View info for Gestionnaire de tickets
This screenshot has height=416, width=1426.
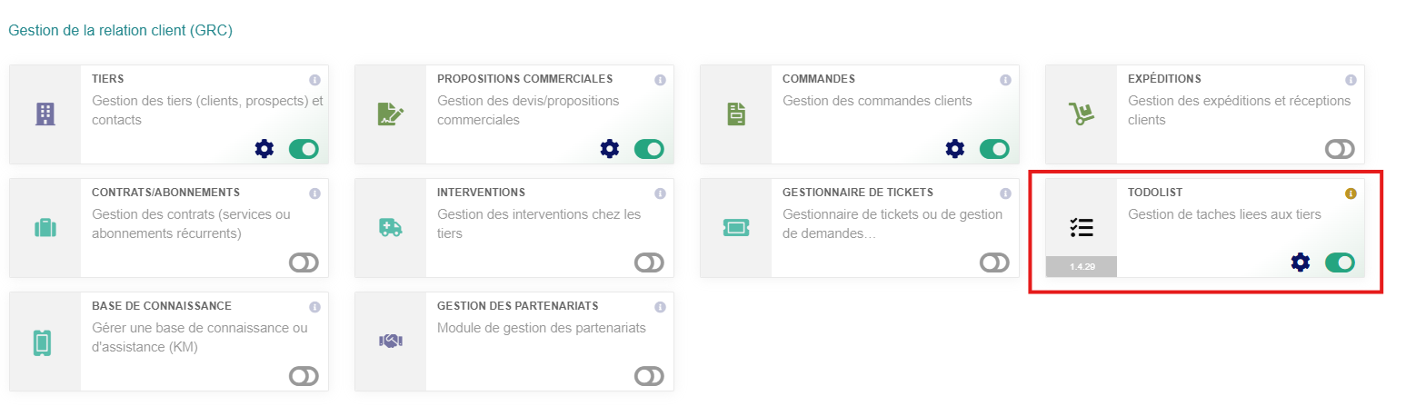[1005, 193]
